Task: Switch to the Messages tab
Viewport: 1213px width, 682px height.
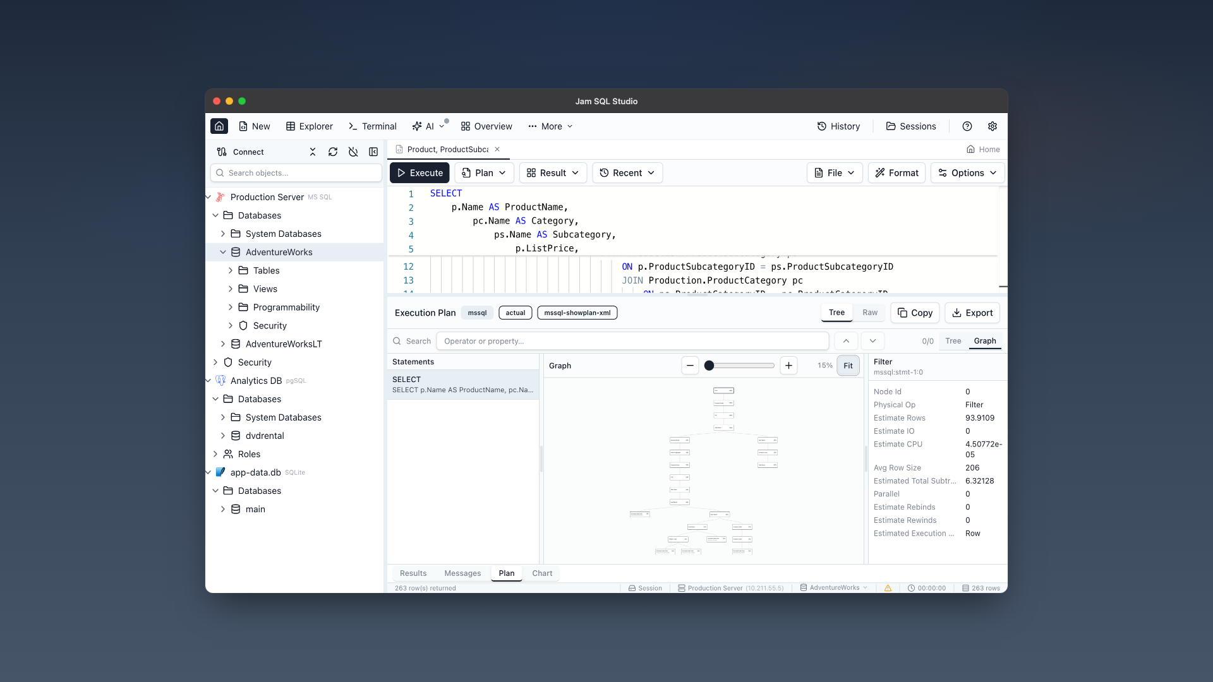Action: point(462,573)
